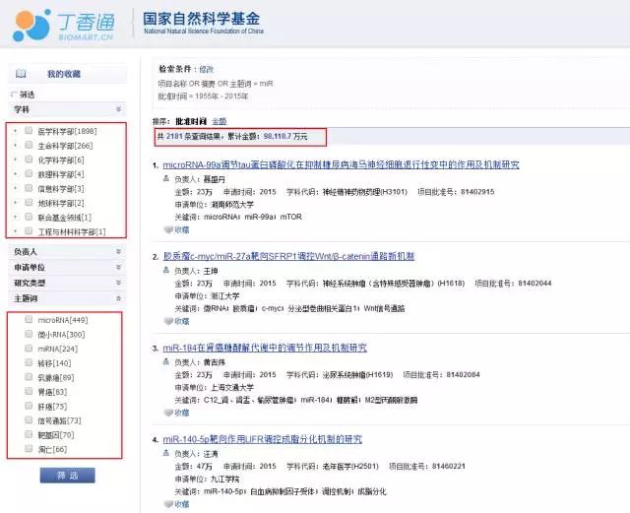Expand the 申请单位 filter section
This screenshot has width=630, height=513.
coord(118,267)
